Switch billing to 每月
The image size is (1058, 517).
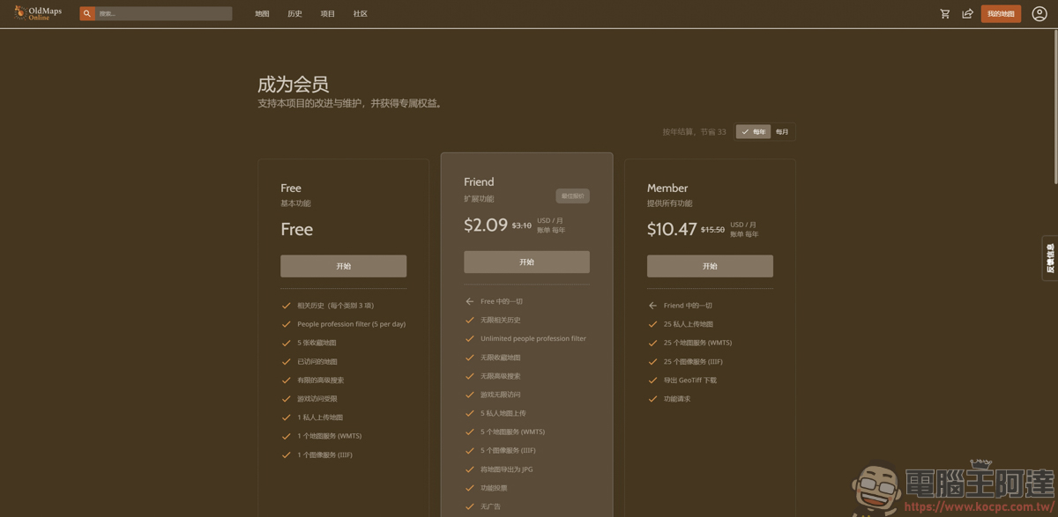pos(782,132)
